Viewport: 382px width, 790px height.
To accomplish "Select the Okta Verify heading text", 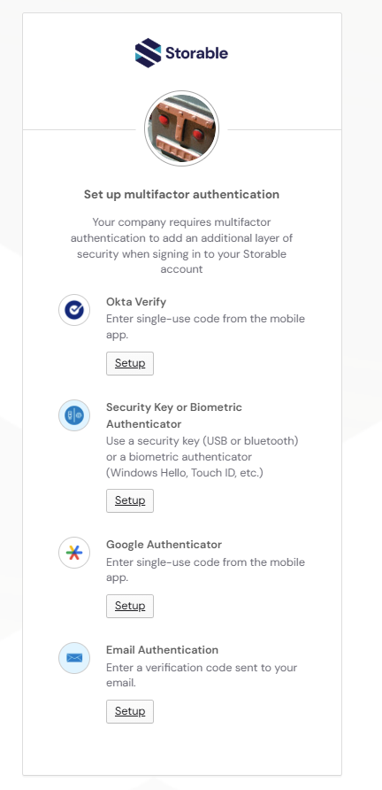I will point(136,302).
